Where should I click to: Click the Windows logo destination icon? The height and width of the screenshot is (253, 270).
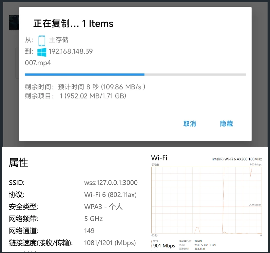(x=42, y=52)
